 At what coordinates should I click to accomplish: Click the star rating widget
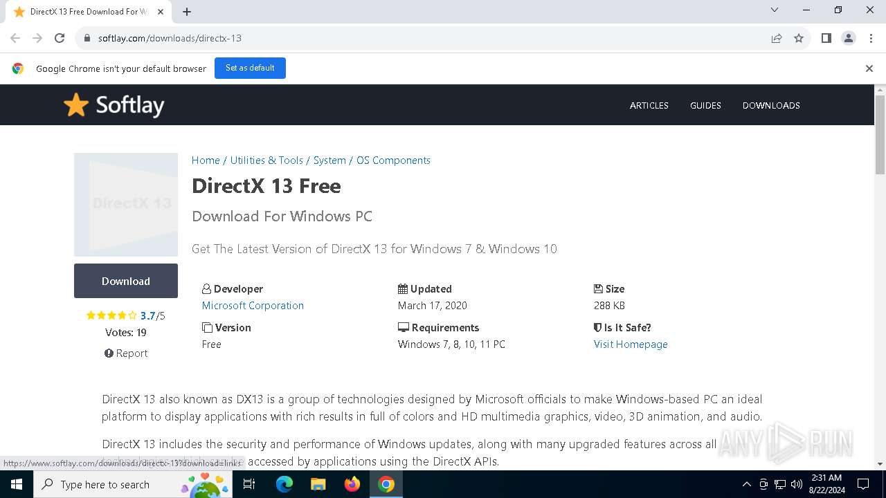click(x=111, y=315)
